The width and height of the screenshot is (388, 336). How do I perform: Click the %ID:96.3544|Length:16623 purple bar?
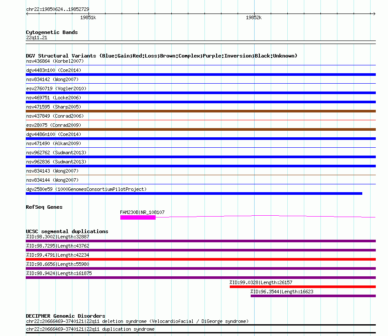(x=313, y=296)
